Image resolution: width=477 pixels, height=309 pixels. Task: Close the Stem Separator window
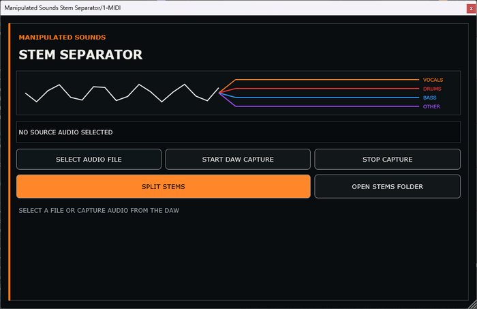click(471, 8)
